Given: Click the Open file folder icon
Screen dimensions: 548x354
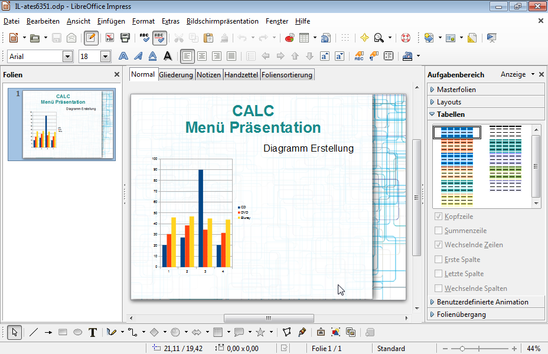Looking at the screenshot, I should pos(35,38).
